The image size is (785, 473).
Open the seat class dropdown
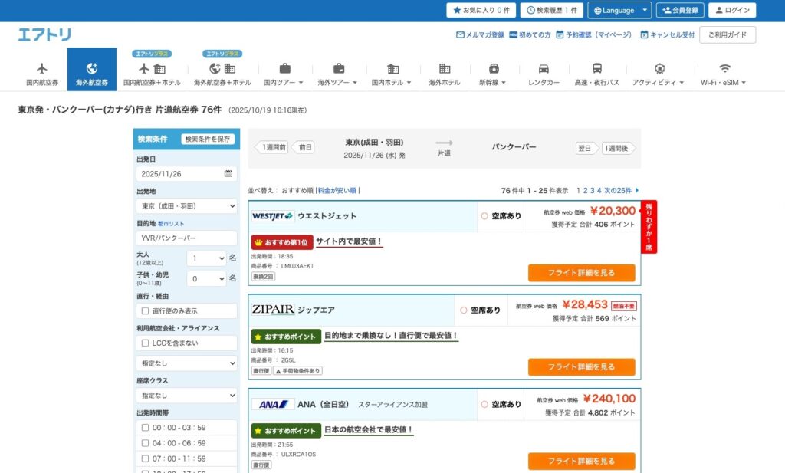coord(187,396)
